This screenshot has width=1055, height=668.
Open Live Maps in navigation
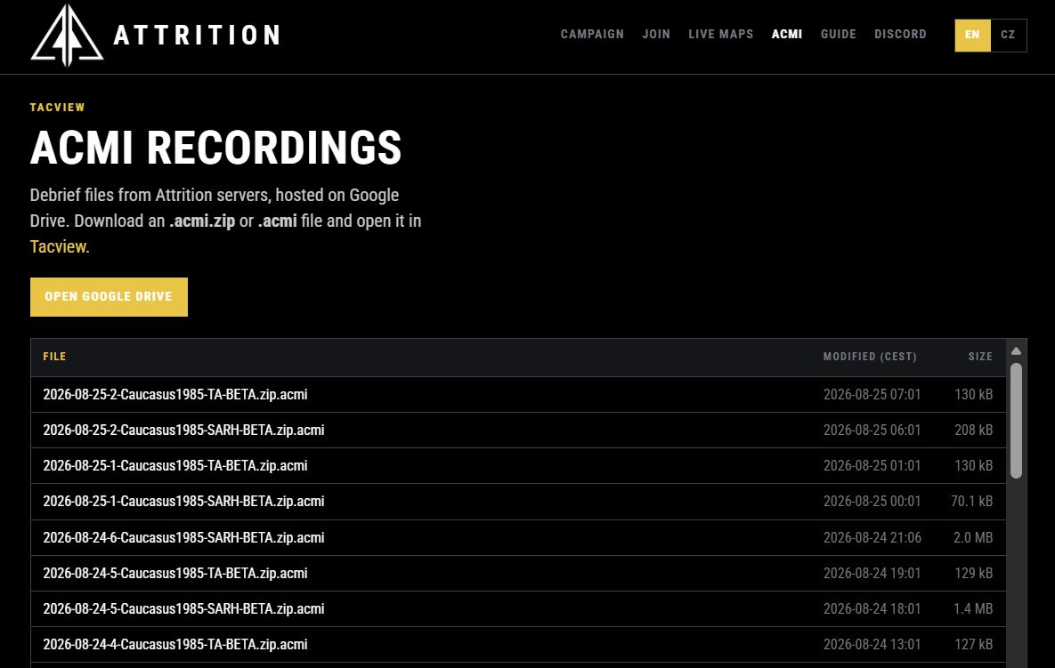click(x=720, y=35)
